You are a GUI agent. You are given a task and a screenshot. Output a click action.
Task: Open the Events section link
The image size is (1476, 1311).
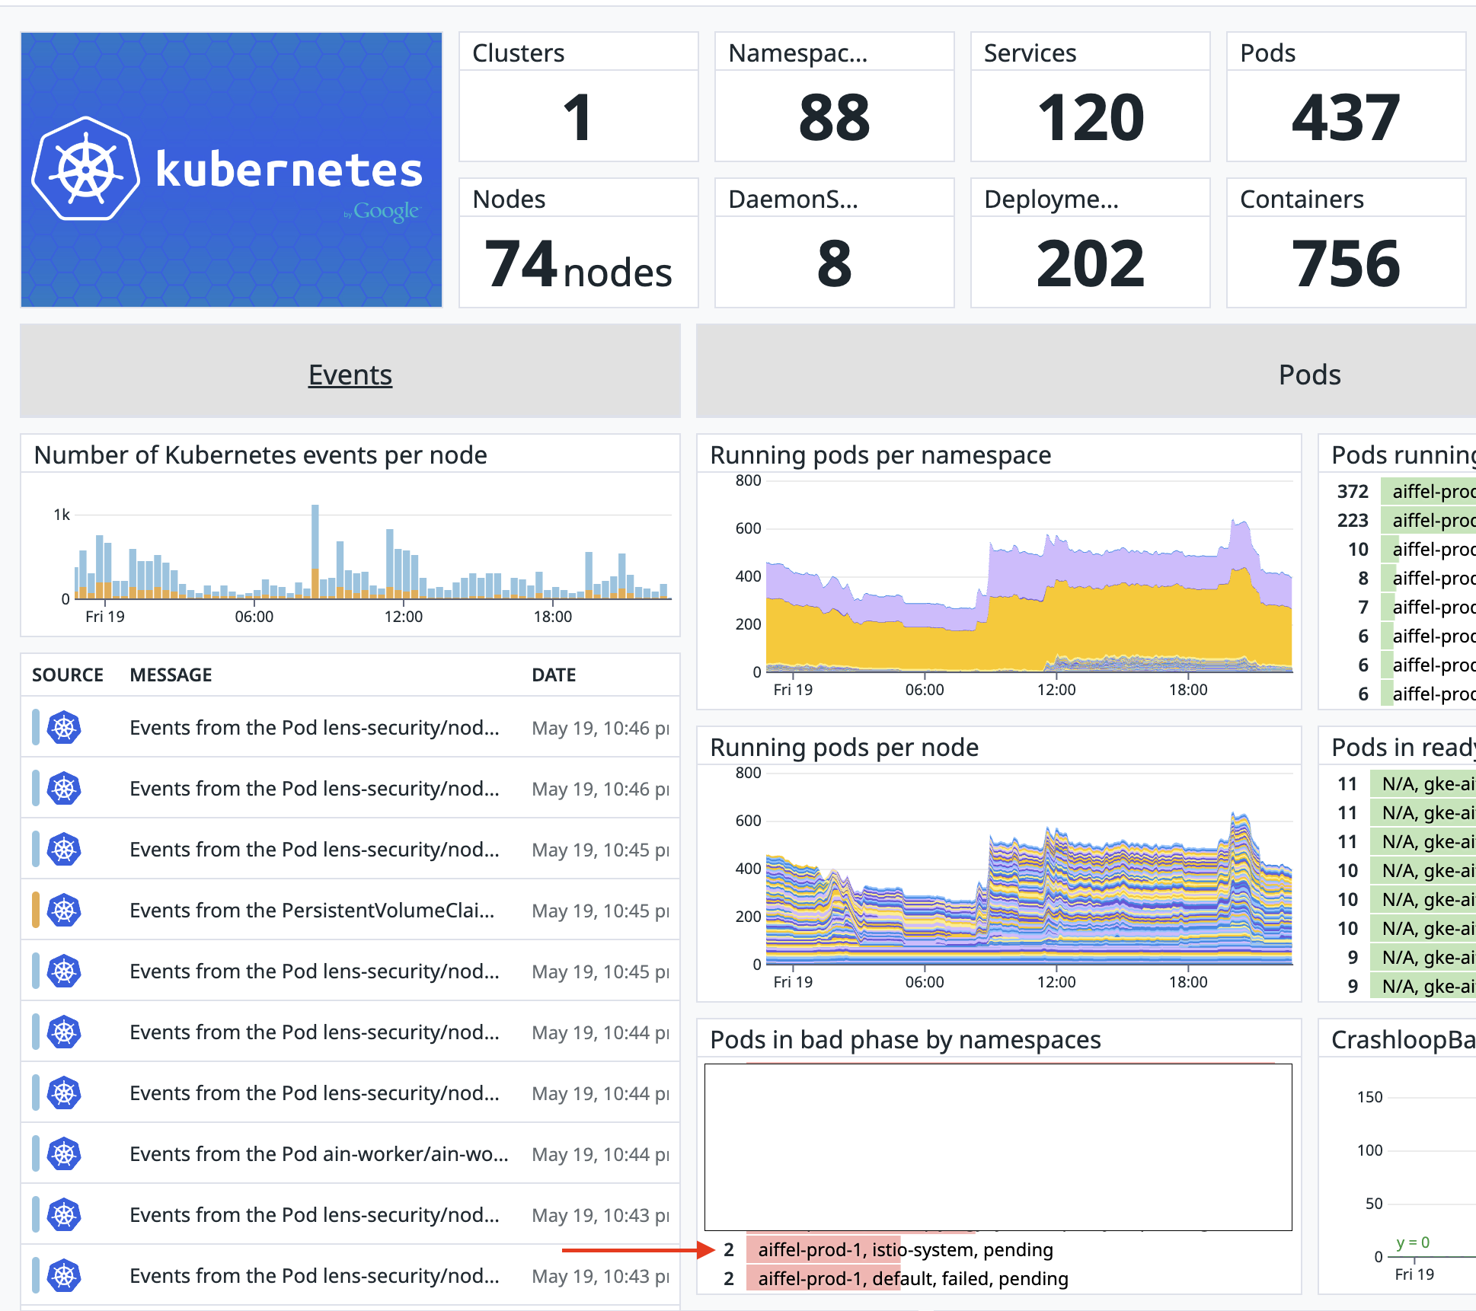coord(350,375)
